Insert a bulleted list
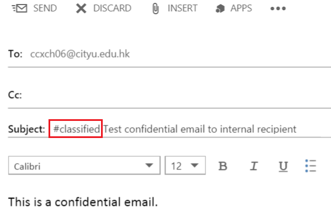 (310, 165)
